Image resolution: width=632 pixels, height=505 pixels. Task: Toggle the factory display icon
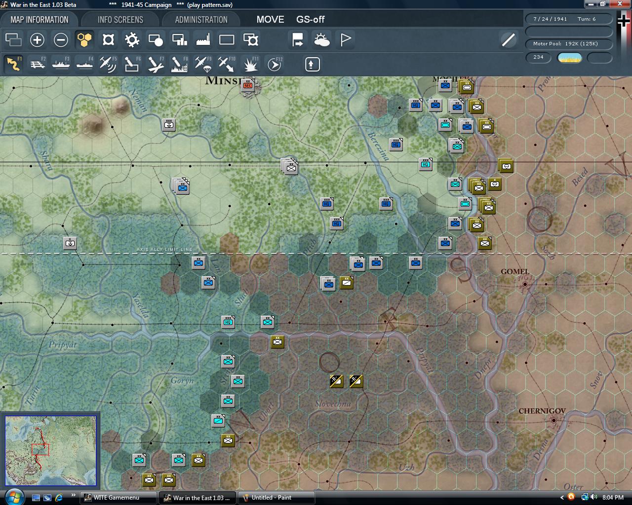point(203,40)
